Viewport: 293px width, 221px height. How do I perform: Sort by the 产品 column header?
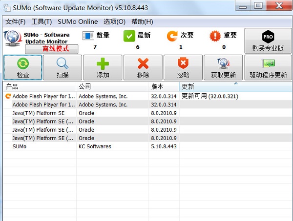tap(40, 87)
